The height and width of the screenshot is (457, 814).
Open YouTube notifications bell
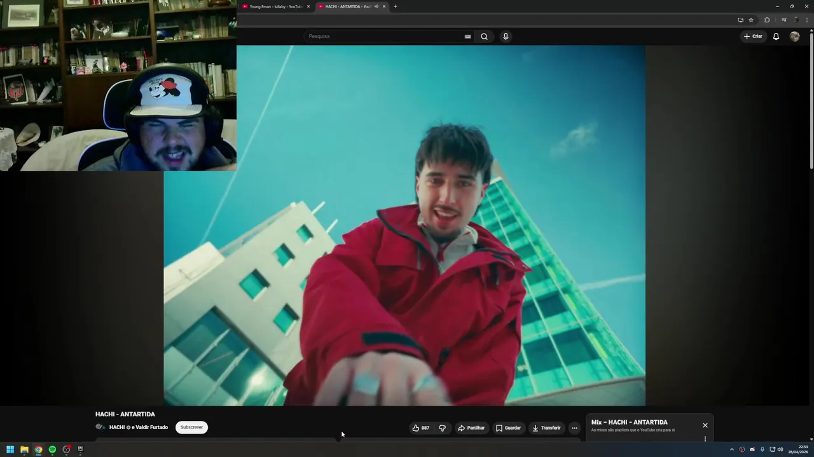pyautogui.click(x=776, y=36)
